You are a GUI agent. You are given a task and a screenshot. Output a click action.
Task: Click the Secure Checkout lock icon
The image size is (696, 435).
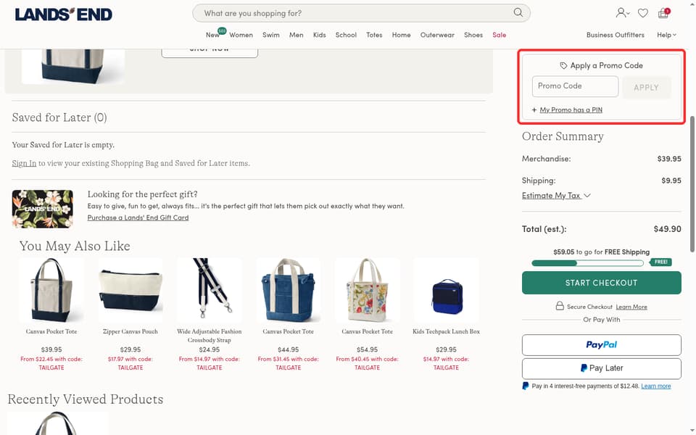point(560,306)
